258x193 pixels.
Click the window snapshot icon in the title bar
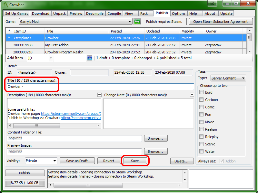(213, 4)
